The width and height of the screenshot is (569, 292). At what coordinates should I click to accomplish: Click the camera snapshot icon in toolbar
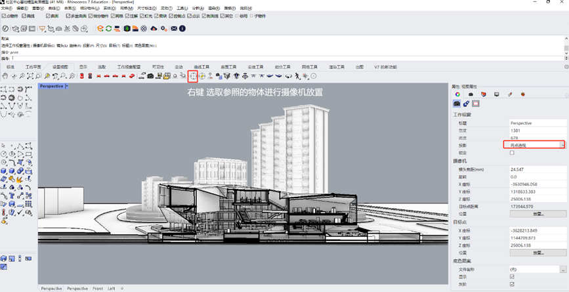click(x=150, y=76)
